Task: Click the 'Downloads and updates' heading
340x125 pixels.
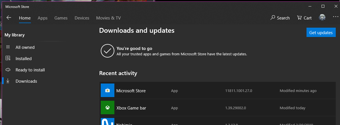Action: pyautogui.click(x=137, y=30)
